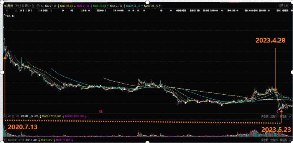293x143 pixels.
Task: Select 换指标 in the volume panel
Action: click(283, 116)
